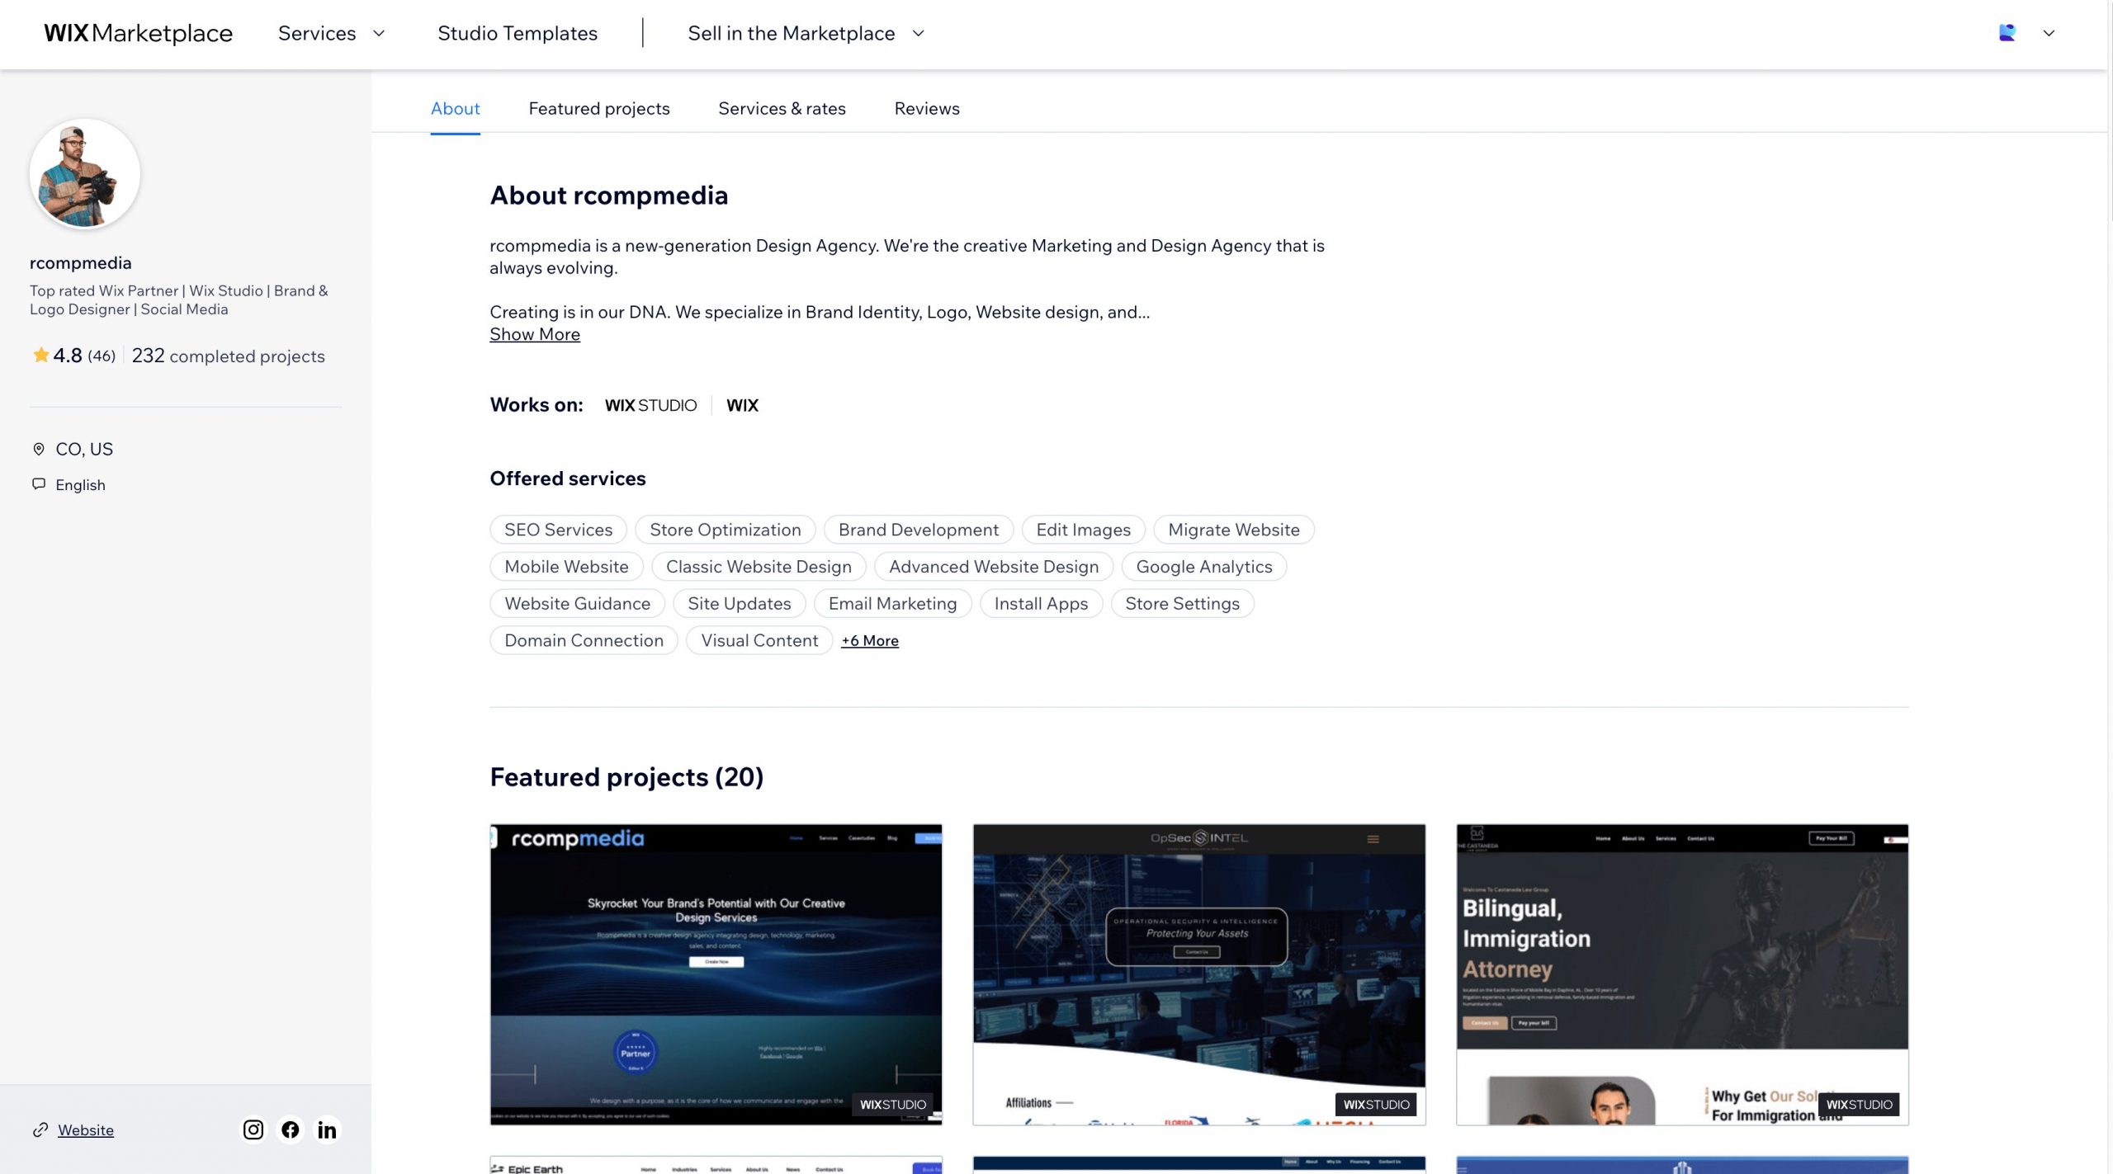
Task: Open the account menu chevron
Action: click(x=2049, y=33)
